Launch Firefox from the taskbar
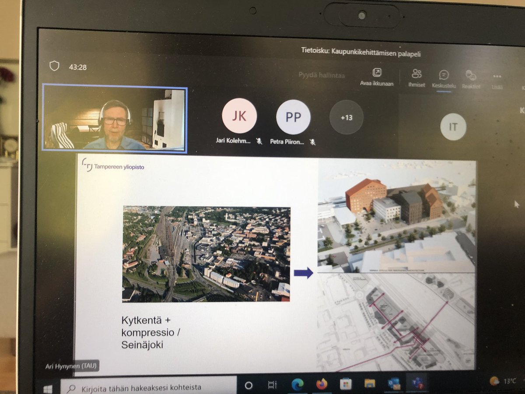Viewport: 525px width, 394px height. click(x=322, y=384)
